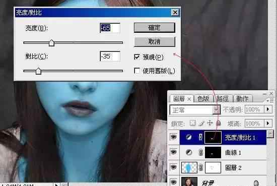Click the 亮度 brightness slider handle
Image resolution: width=277 pixels, height=186 pixels.
(x=51, y=43)
